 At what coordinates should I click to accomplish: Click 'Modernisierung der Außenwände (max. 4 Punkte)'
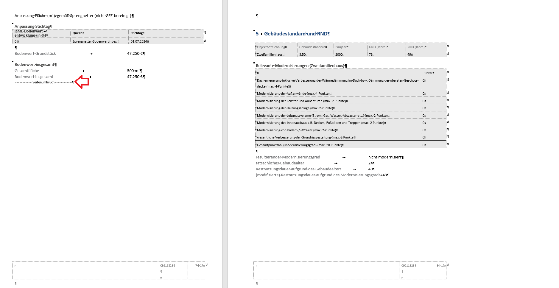tap(294, 94)
